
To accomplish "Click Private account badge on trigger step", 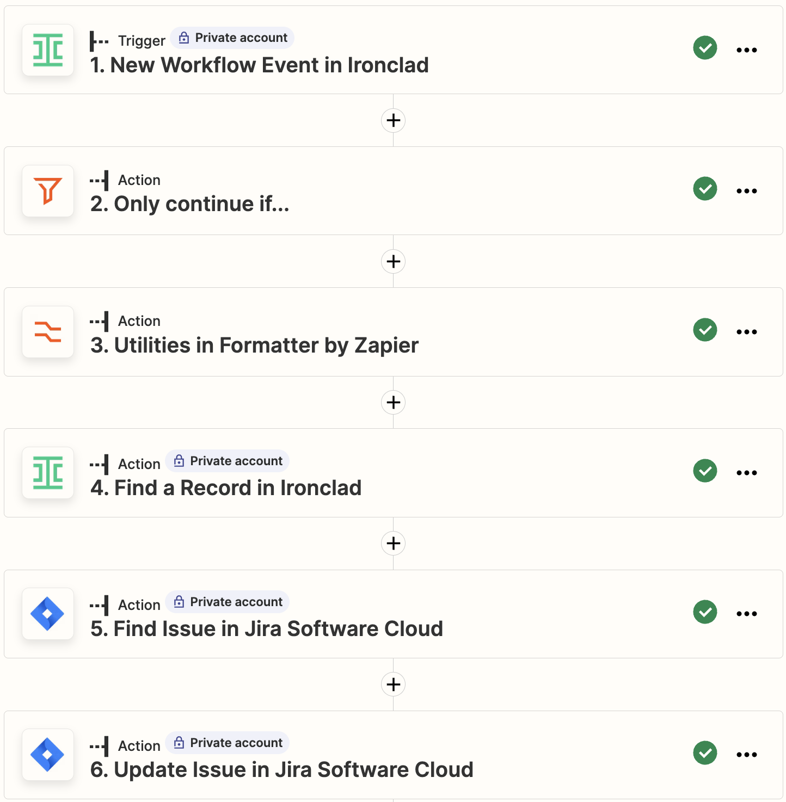I will 232,38.
